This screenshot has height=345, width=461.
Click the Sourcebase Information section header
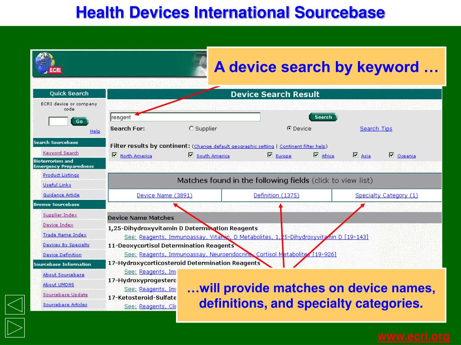tap(69, 264)
